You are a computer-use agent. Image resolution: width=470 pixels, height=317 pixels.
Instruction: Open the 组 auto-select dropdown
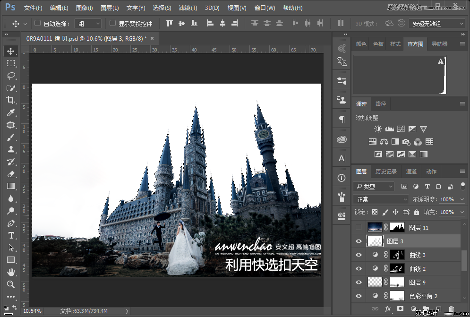click(88, 24)
